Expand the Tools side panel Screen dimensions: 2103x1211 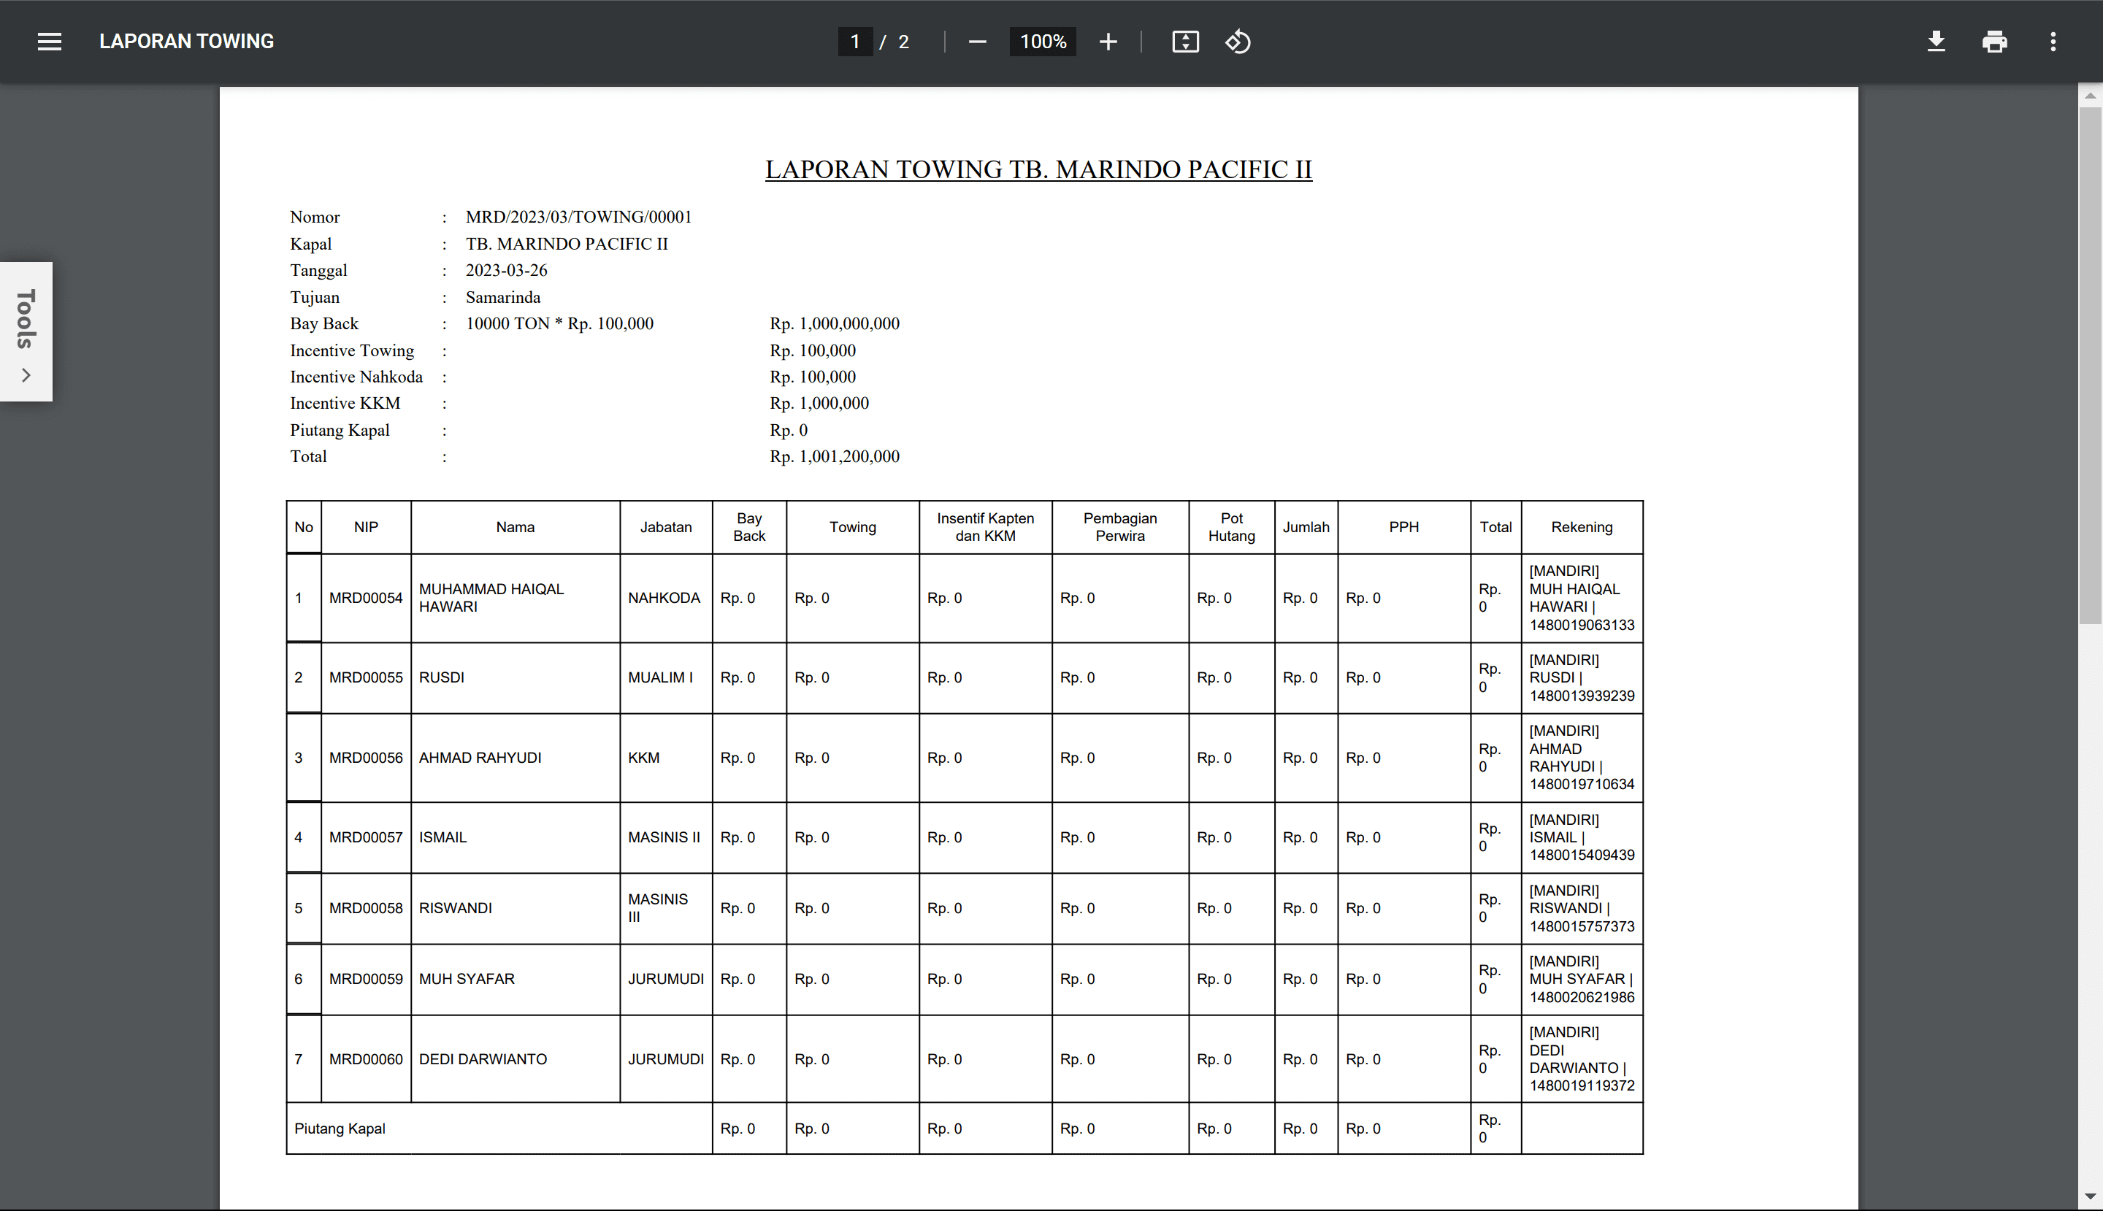[26, 320]
